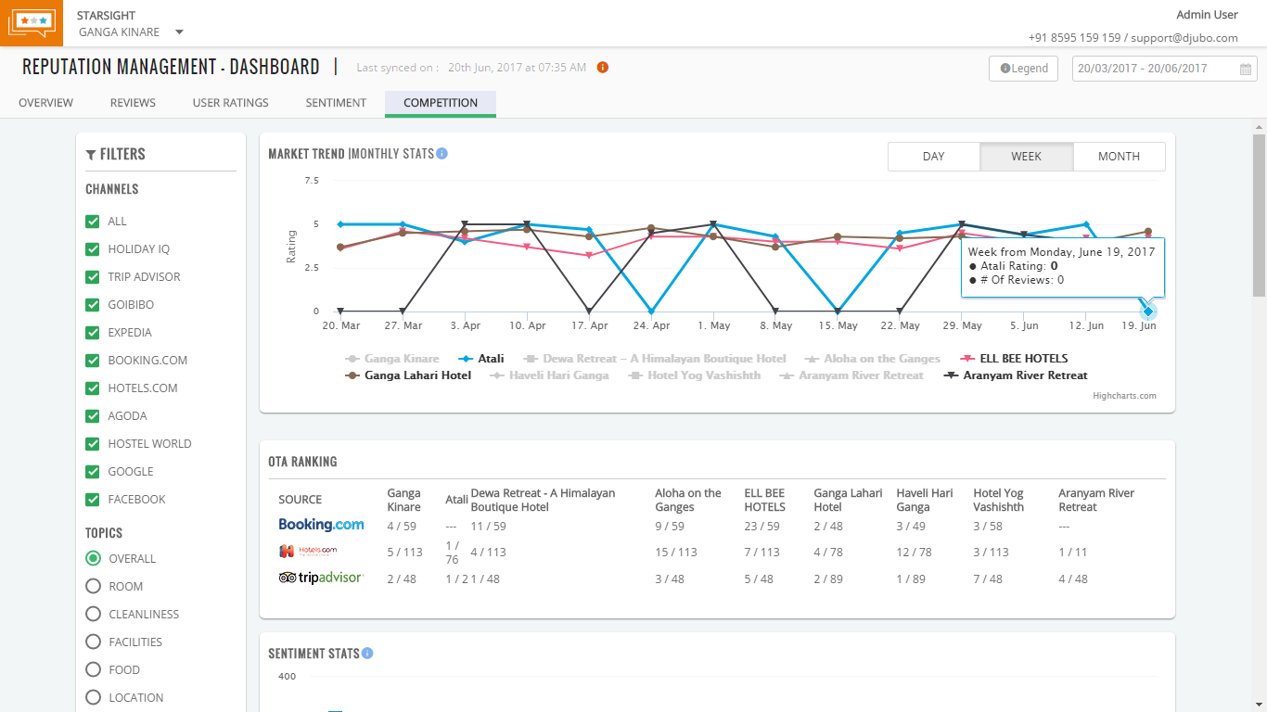The image size is (1267, 712).
Task: Choose the Facilities topic
Action: pyautogui.click(x=93, y=642)
